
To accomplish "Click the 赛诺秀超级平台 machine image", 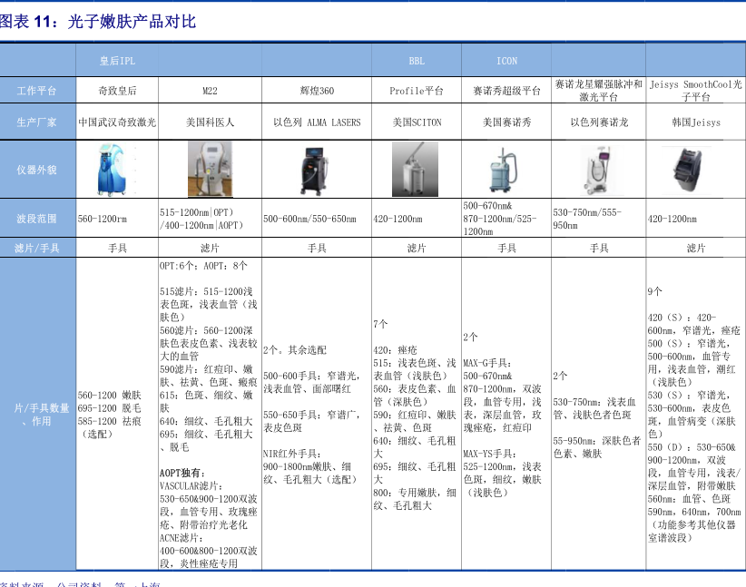I will tap(506, 170).
